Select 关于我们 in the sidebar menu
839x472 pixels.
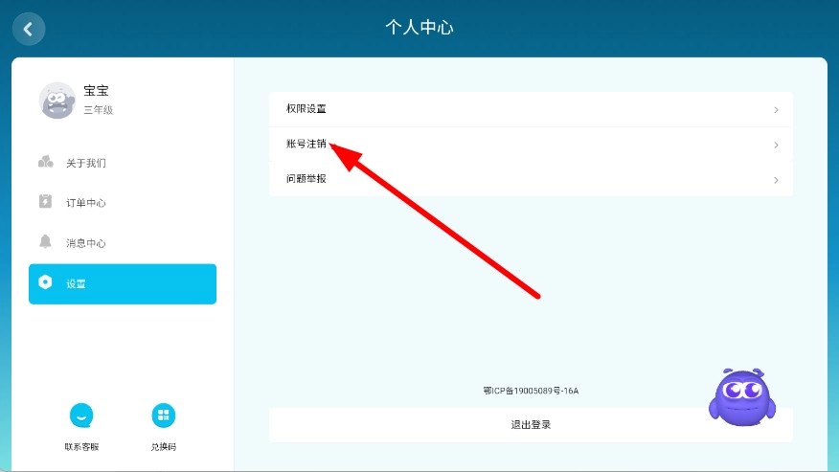tap(86, 163)
